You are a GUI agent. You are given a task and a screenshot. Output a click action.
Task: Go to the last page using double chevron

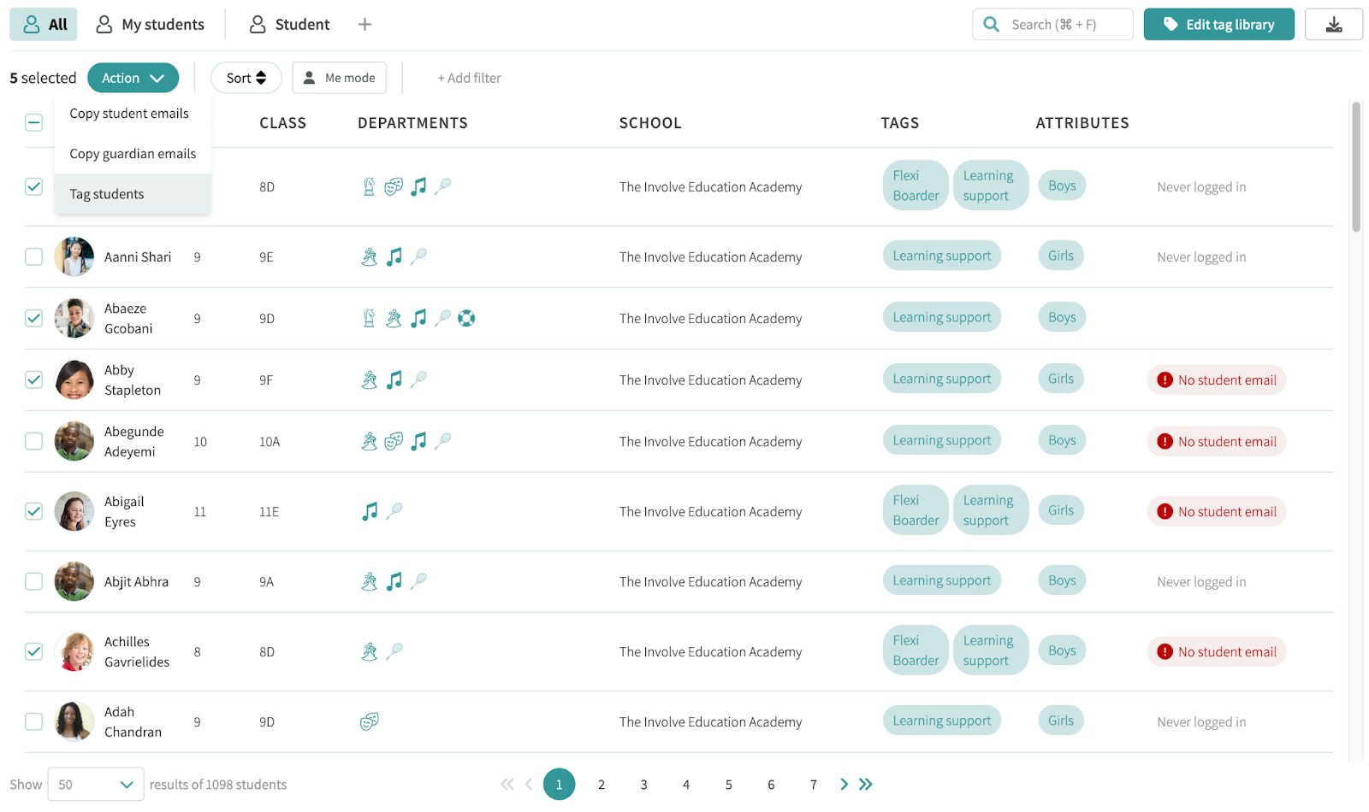click(866, 784)
